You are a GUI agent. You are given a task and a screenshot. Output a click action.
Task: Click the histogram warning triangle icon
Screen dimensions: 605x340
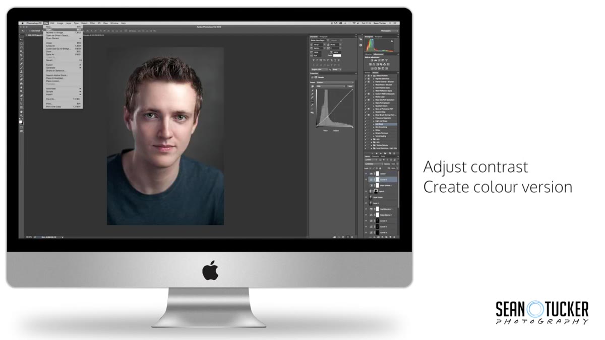392,41
